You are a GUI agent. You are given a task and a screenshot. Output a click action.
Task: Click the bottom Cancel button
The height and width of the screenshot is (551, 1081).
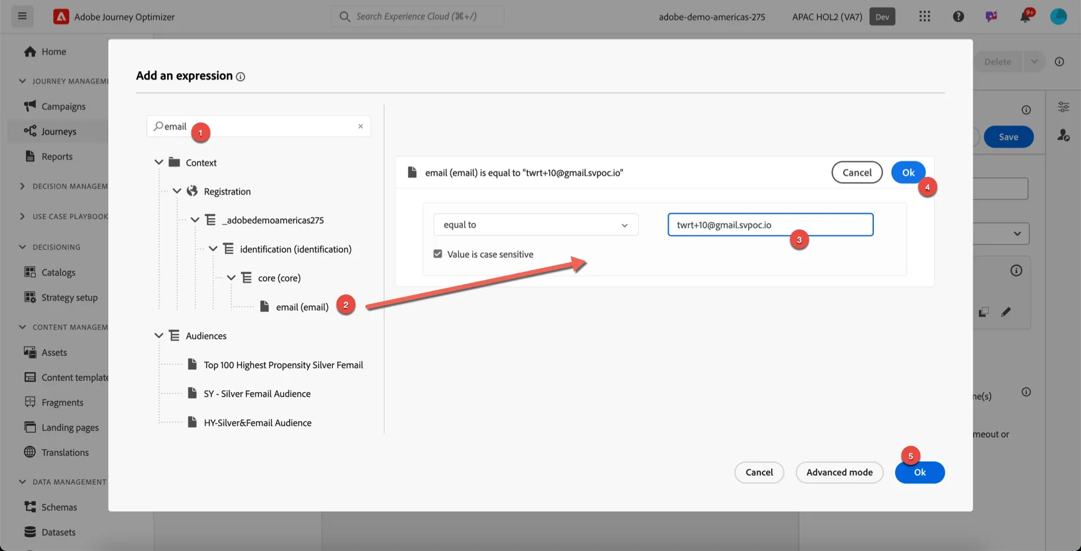(x=759, y=472)
